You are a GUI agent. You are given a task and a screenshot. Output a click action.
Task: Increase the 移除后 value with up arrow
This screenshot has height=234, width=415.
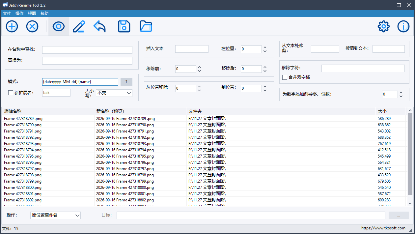tap(265, 67)
